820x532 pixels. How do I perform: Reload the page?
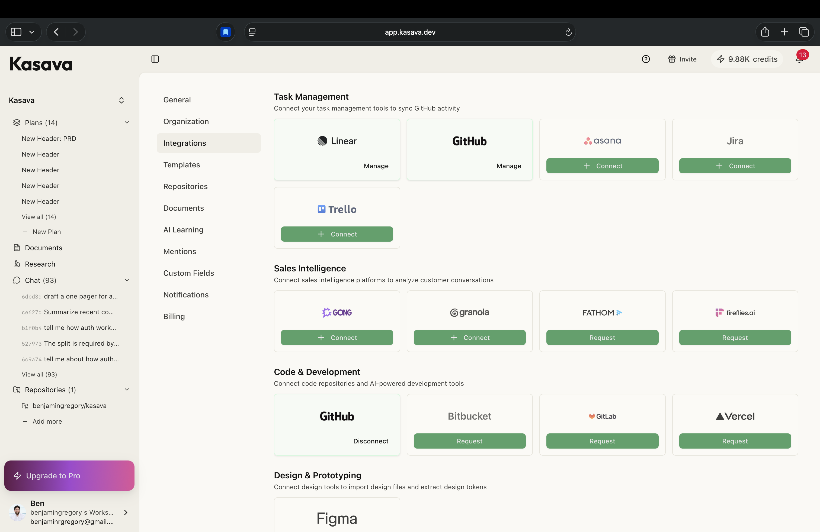(568, 32)
